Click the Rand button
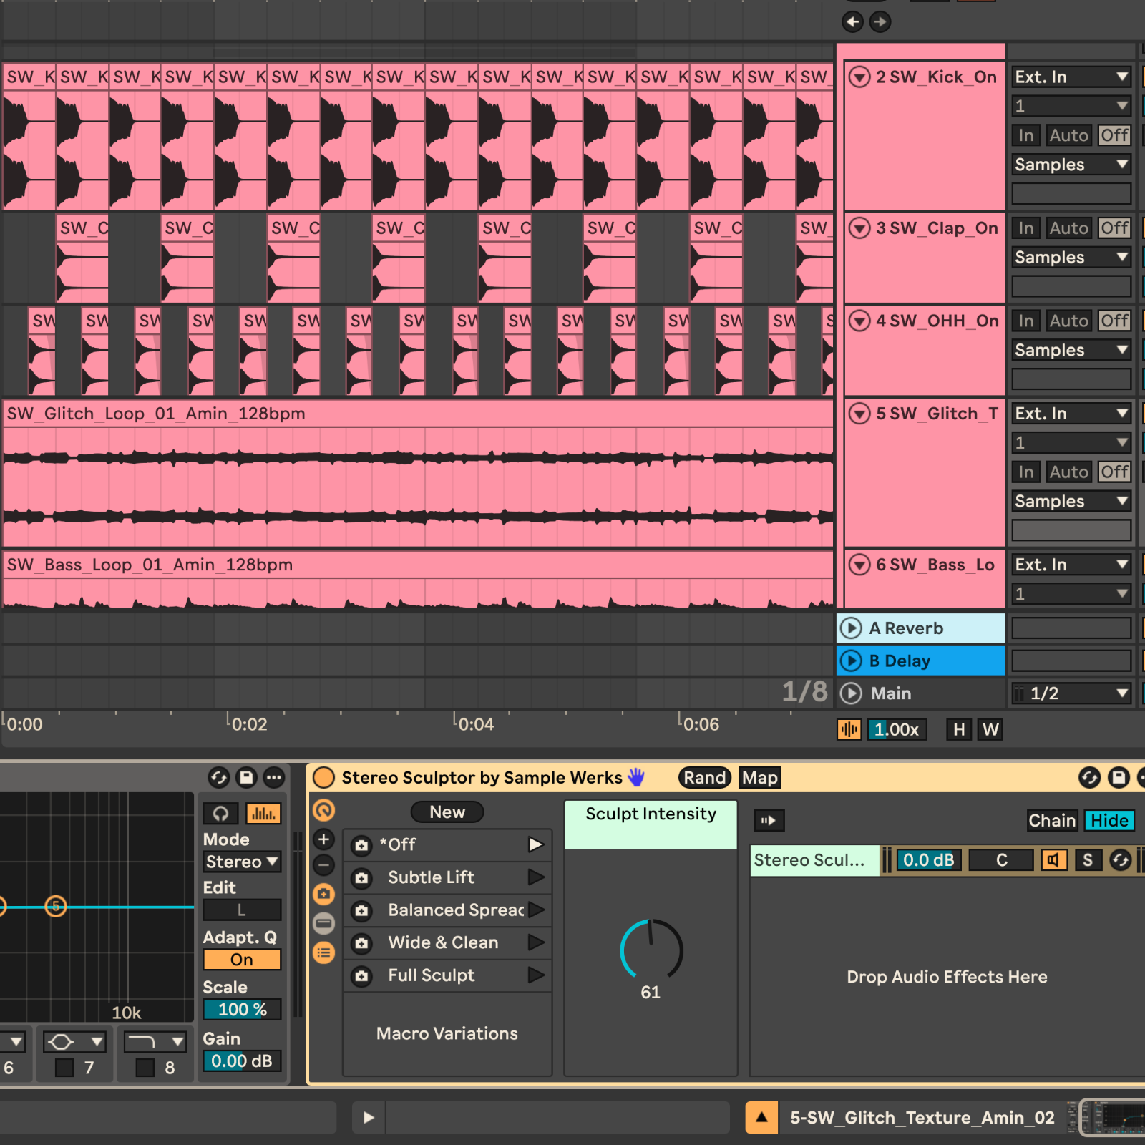Image resolution: width=1145 pixels, height=1145 pixels. (x=704, y=778)
